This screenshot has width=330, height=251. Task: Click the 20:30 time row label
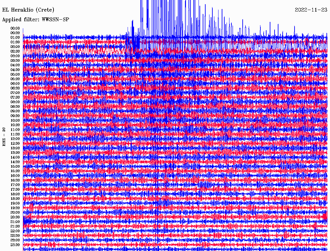coord(15,217)
